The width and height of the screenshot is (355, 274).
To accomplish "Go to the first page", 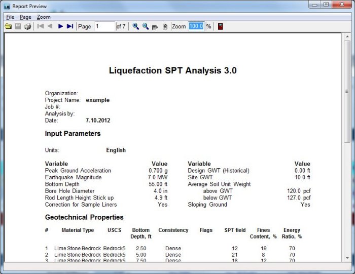I will (41, 26).
